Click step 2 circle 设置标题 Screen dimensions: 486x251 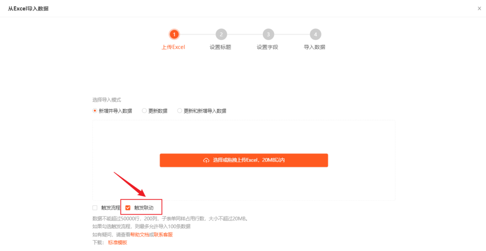pyautogui.click(x=221, y=34)
